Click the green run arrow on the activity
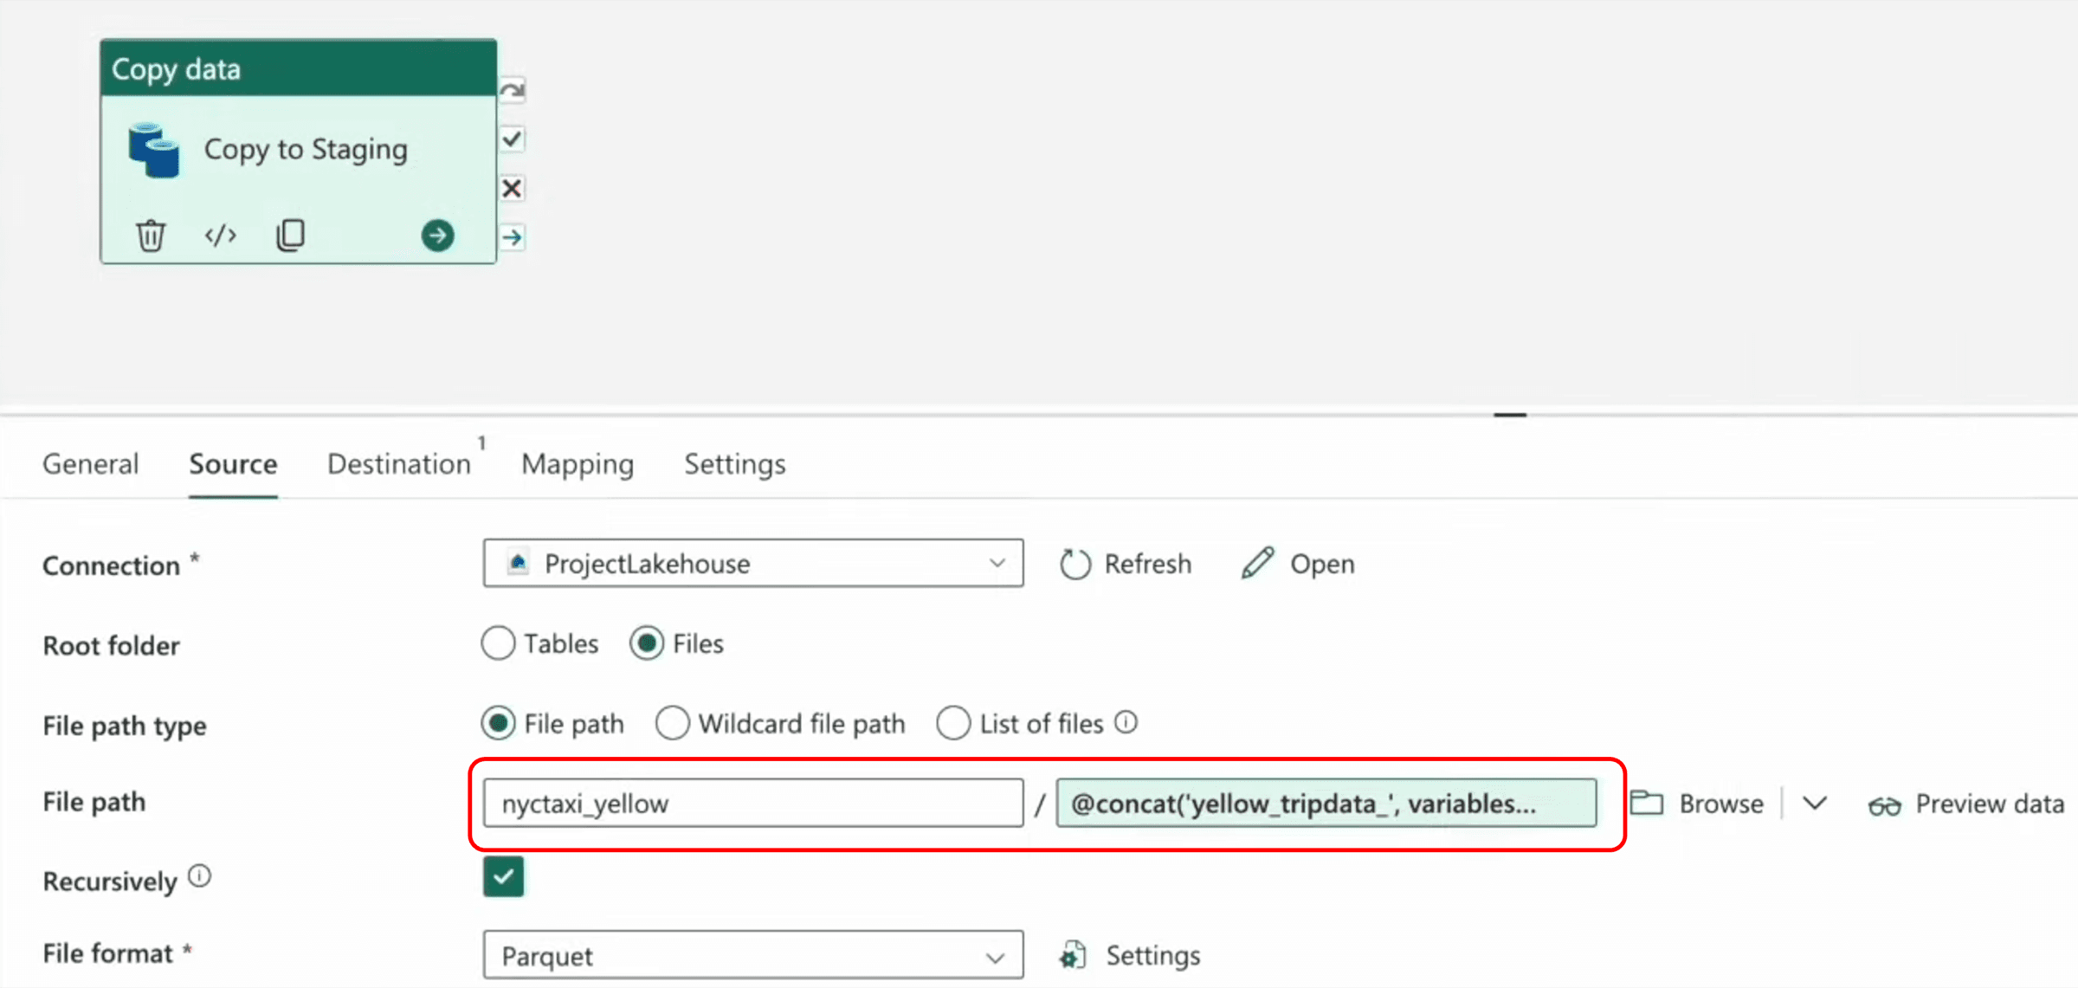Image resolution: width=2078 pixels, height=988 pixels. tap(437, 236)
